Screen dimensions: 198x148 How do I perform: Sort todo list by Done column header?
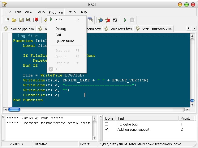(x=109, y=118)
